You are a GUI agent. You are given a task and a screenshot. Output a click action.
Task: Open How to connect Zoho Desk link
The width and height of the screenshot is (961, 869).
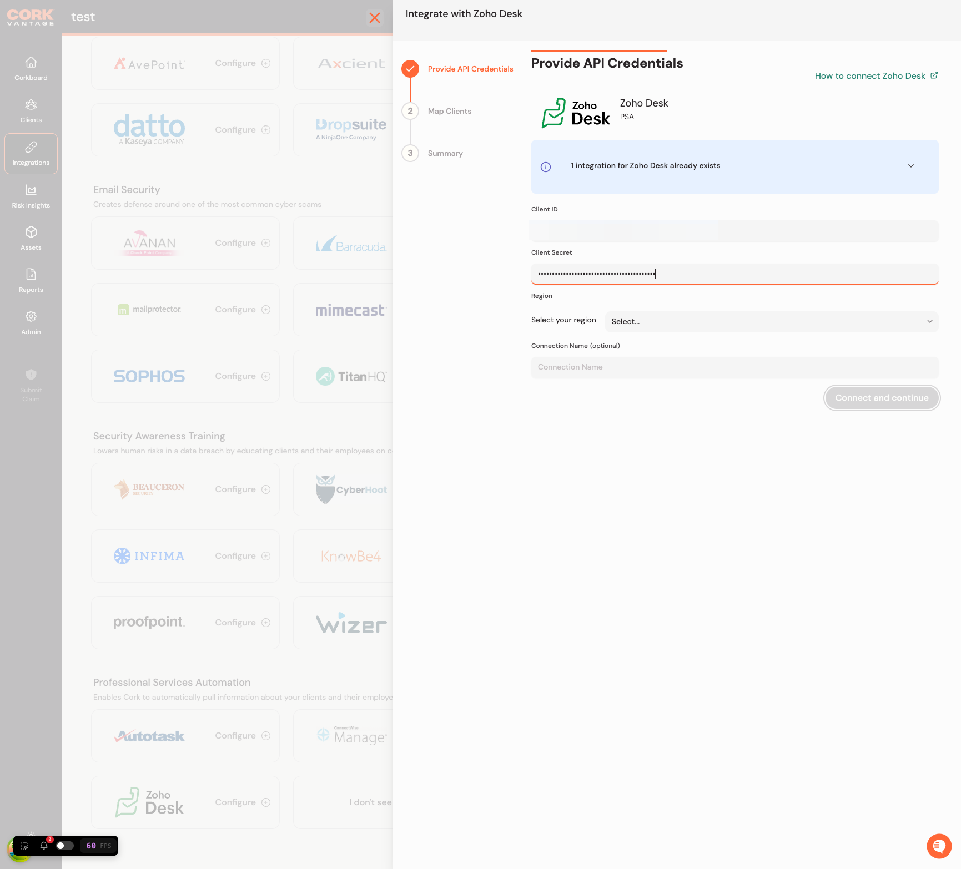coord(870,76)
